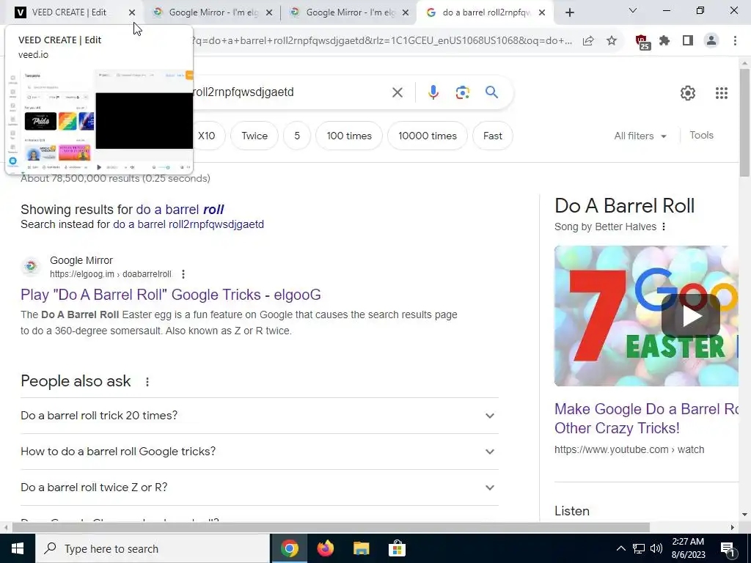The height and width of the screenshot is (563, 751).
Task: Open the network icon in the system tray
Action: click(639, 548)
